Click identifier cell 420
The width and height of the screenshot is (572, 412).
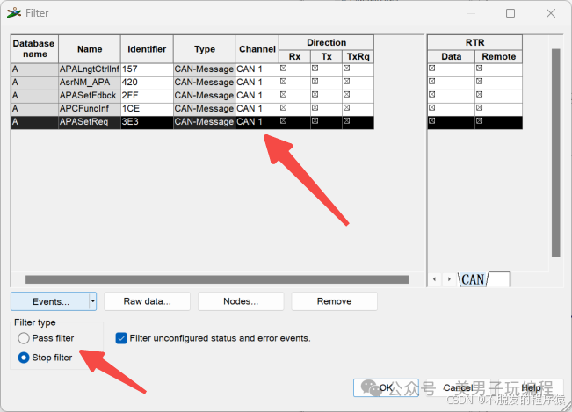147,83
